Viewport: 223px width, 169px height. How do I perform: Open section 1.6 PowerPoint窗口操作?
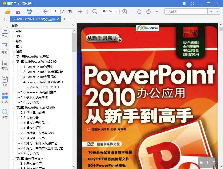click(x=39, y=92)
